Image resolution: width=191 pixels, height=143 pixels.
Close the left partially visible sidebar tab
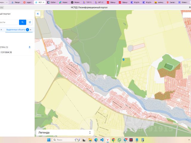coord(1,30)
